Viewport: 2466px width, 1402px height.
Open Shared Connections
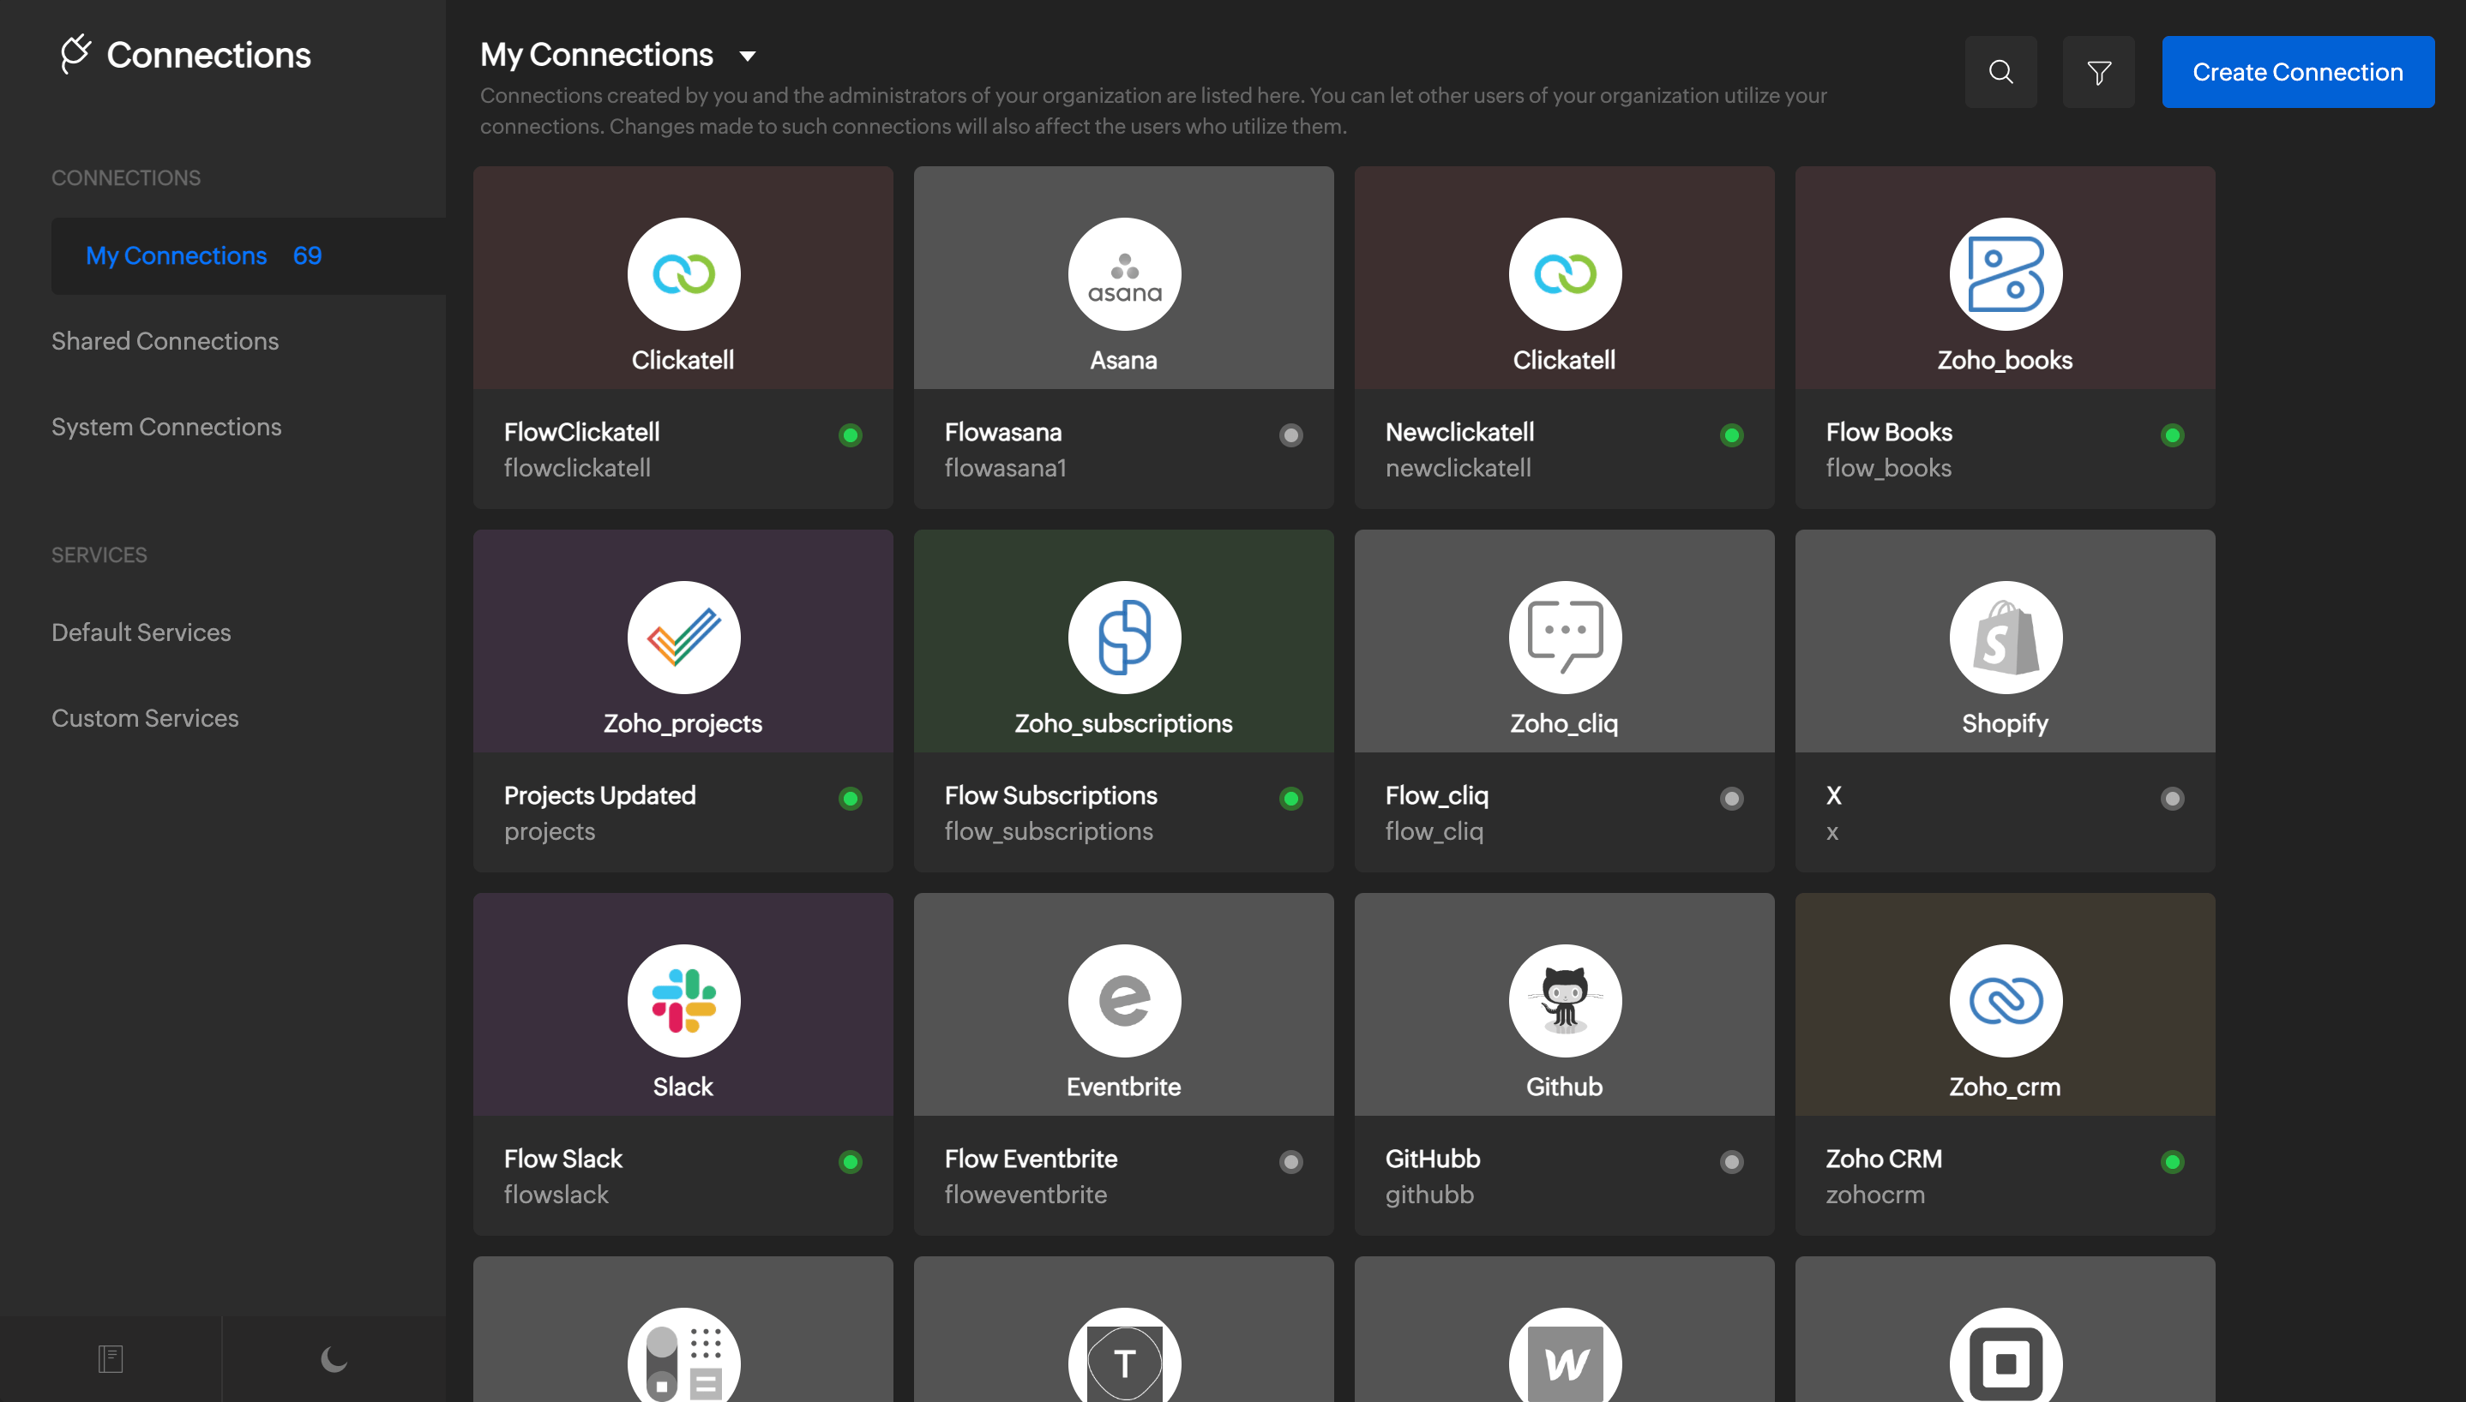tap(165, 341)
